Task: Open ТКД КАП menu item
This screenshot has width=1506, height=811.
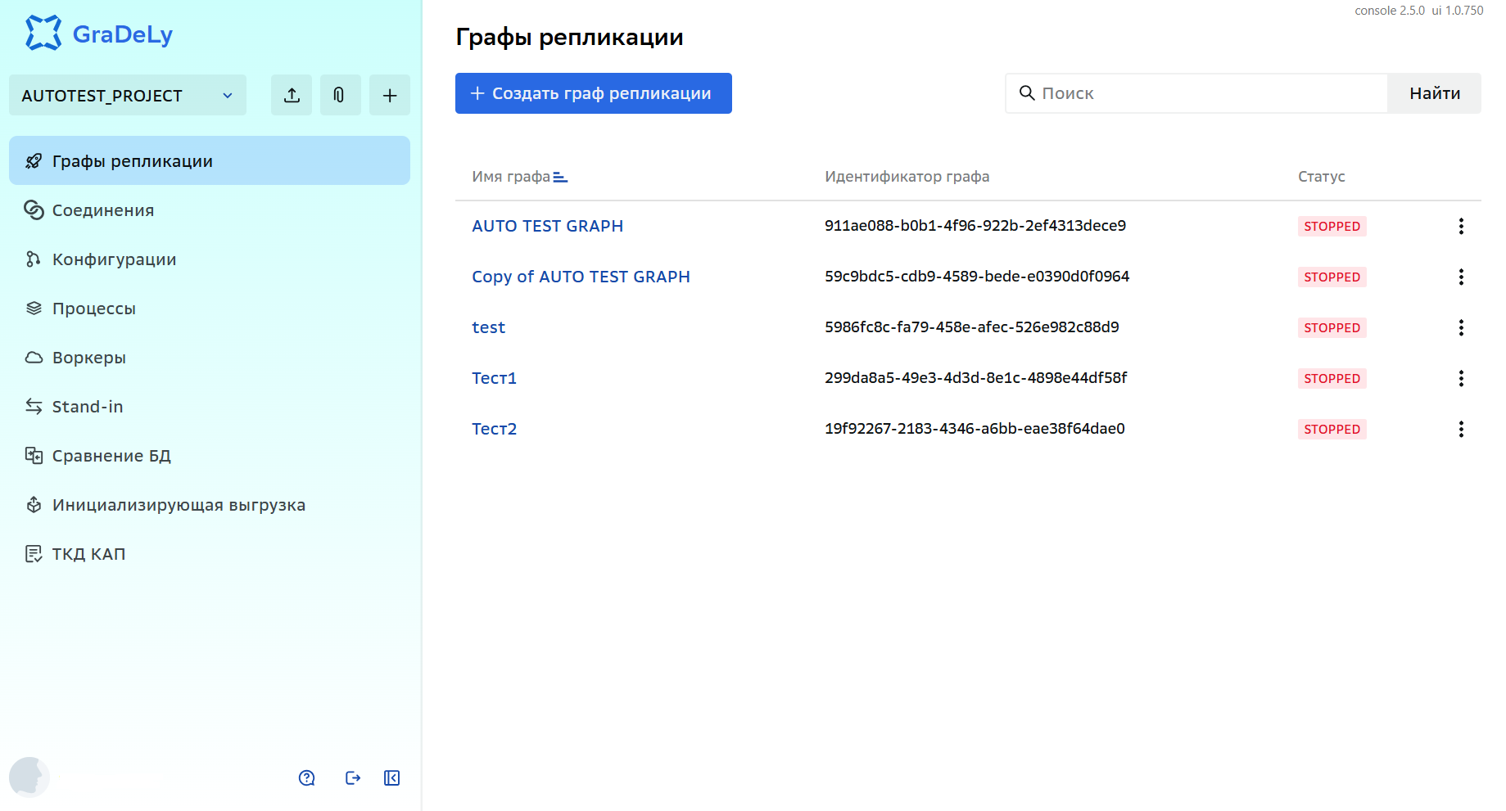Action: 210,553
